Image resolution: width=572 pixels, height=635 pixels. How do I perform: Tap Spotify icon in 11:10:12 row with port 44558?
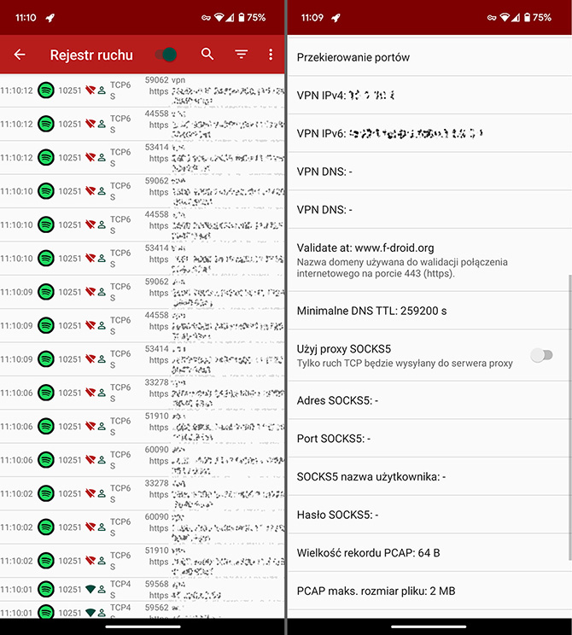pos(46,124)
